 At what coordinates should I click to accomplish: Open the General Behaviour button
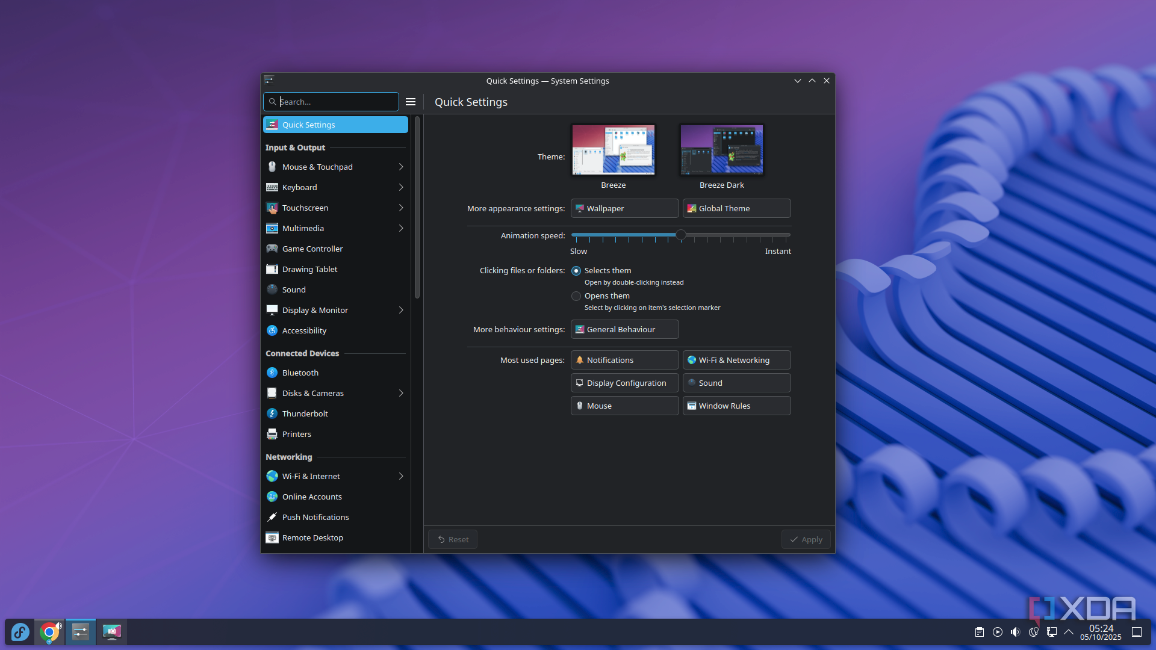coord(624,329)
